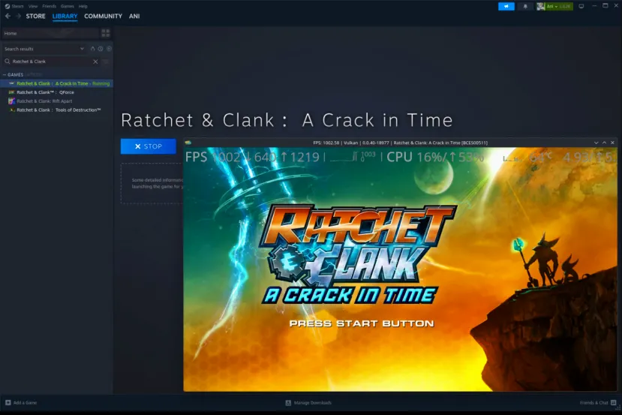This screenshot has width=622, height=415.
Task: Click the user avatar picture
Action: click(540, 6)
